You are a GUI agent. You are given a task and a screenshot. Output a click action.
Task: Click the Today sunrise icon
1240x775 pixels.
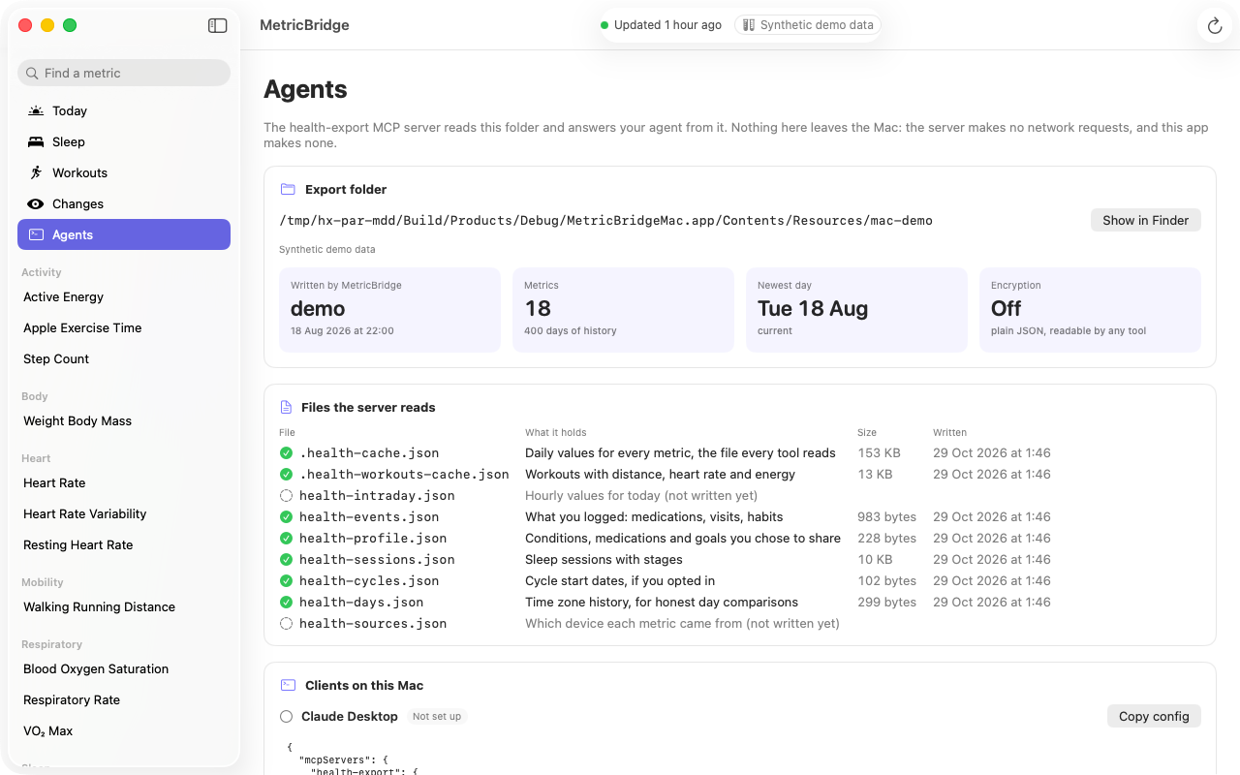pos(36,110)
